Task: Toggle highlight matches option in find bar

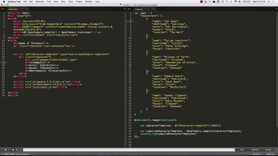Action: click(x=20, y=150)
